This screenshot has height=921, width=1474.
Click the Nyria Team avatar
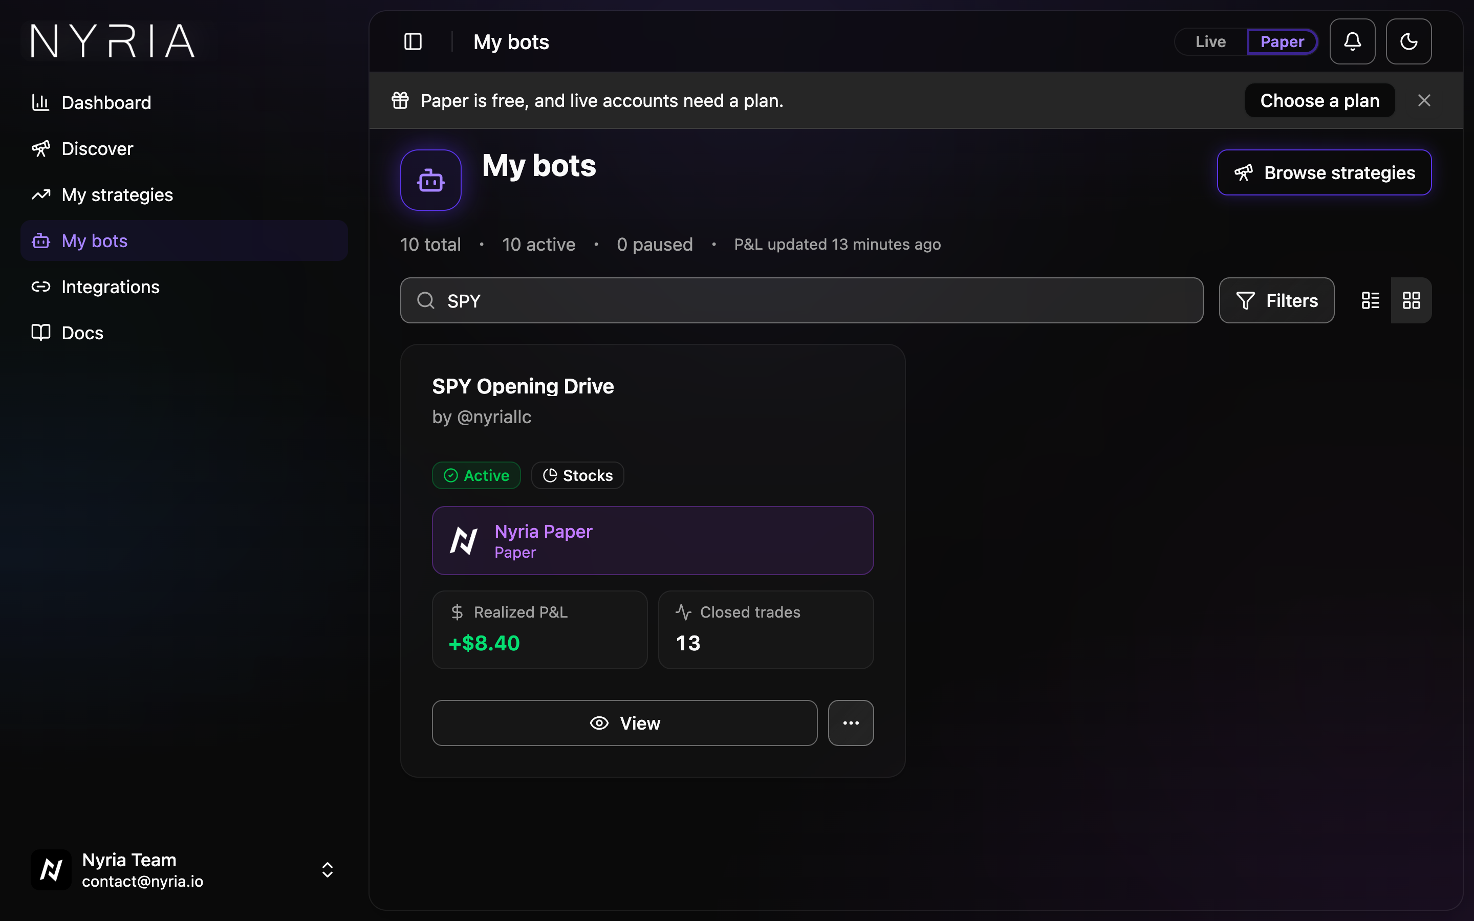coord(51,870)
